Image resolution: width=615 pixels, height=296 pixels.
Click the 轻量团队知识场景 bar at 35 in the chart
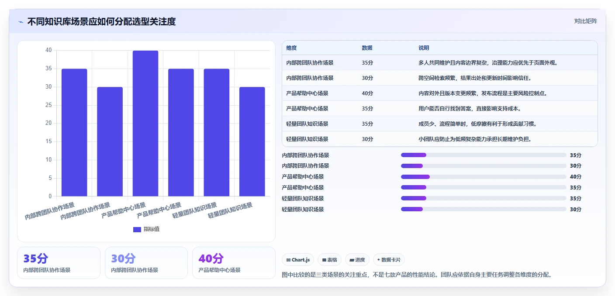coord(217,132)
